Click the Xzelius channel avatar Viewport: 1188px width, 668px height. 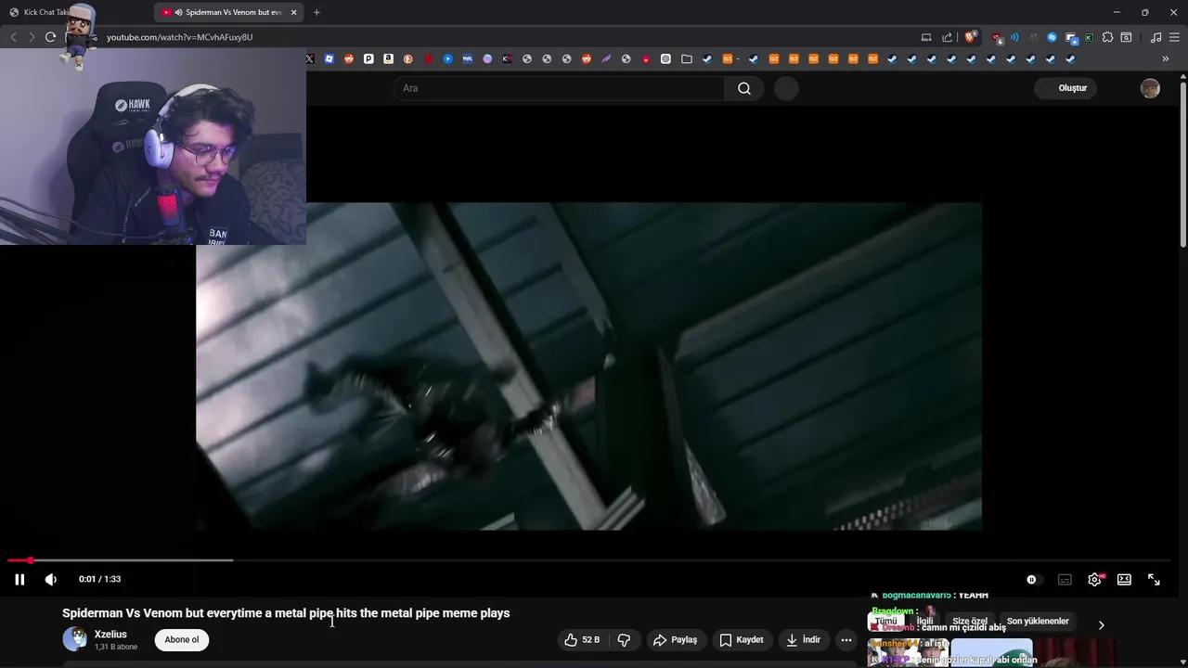tap(75, 639)
